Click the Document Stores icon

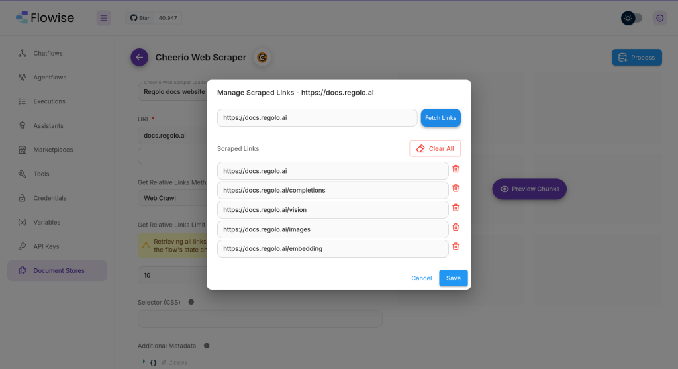pos(22,270)
